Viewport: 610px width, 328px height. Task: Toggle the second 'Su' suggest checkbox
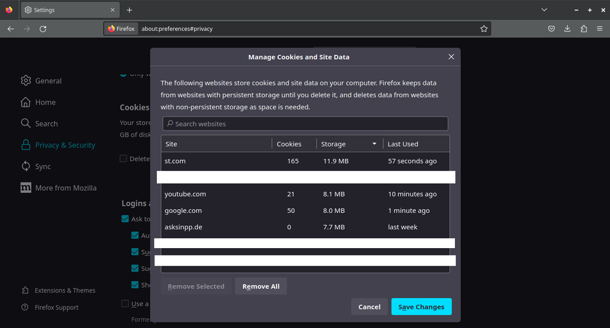click(135, 268)
